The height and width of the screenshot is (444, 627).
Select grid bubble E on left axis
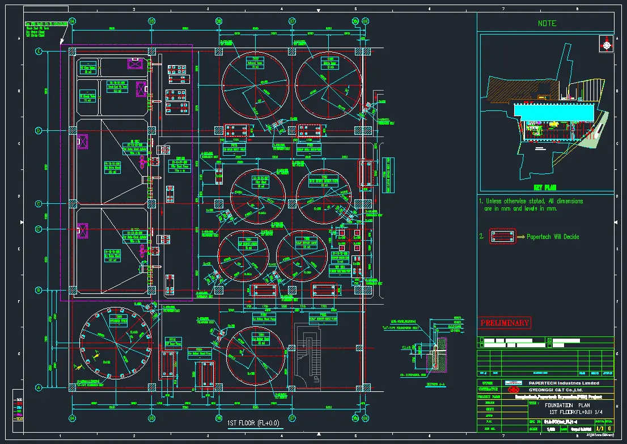point(39,52)
